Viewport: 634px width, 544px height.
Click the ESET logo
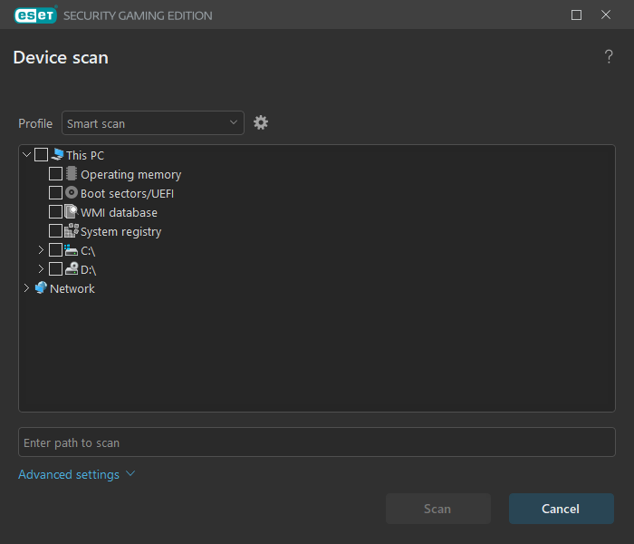coord(35,15)
